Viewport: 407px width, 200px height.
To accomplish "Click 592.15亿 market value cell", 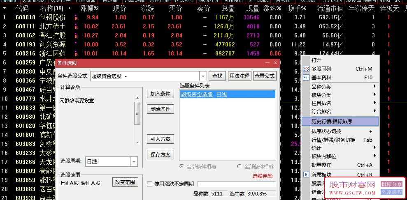I will point(331,18).
